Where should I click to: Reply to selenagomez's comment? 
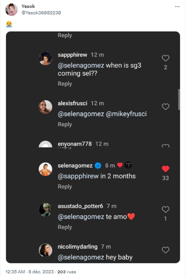pyautogui.click(x=65, y=187)
